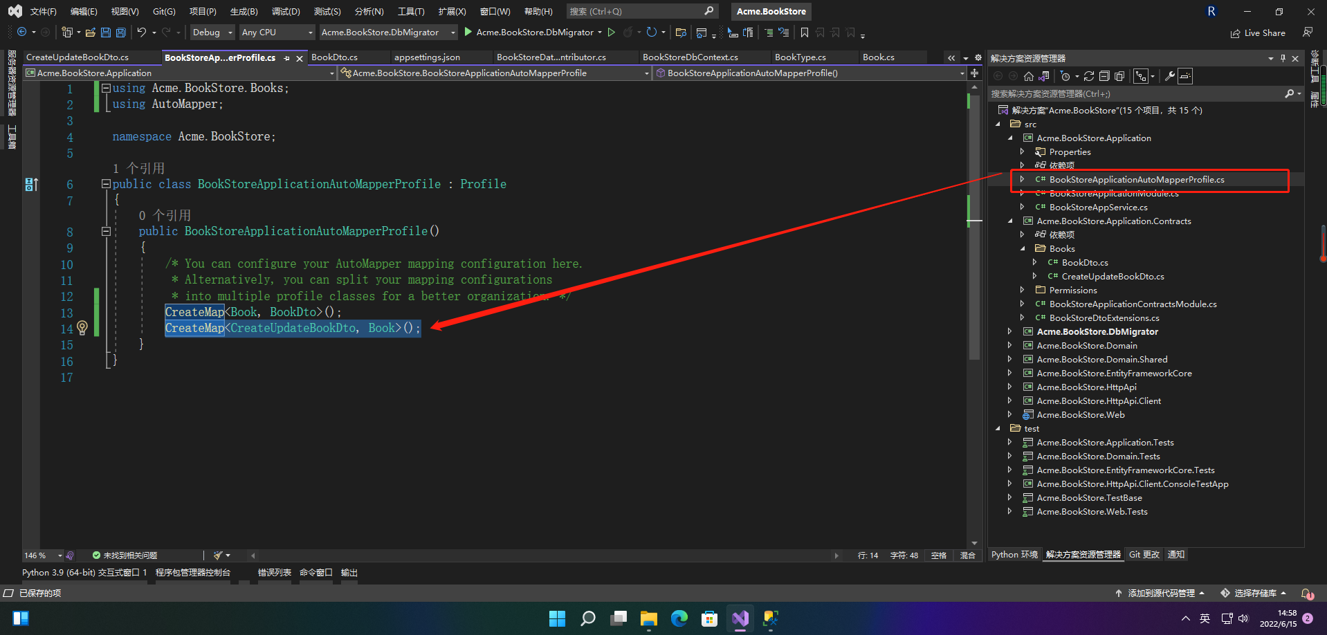This screenshot has width=1327, height=635.
Task: Expand the Permissions folder node
Action: click(x=1022, y=290)
